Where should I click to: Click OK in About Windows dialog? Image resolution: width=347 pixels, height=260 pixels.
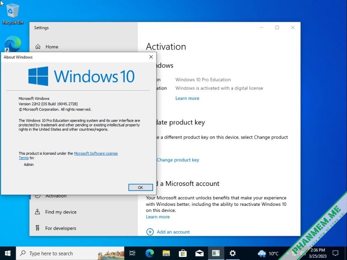[x=140, y=187]
